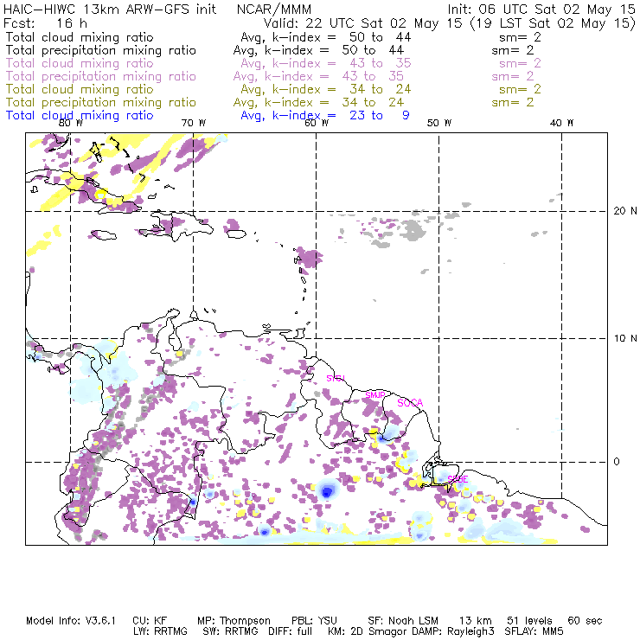Click the 80 W longitude label
The image size is (640, 640).
[x=71, y=123]
